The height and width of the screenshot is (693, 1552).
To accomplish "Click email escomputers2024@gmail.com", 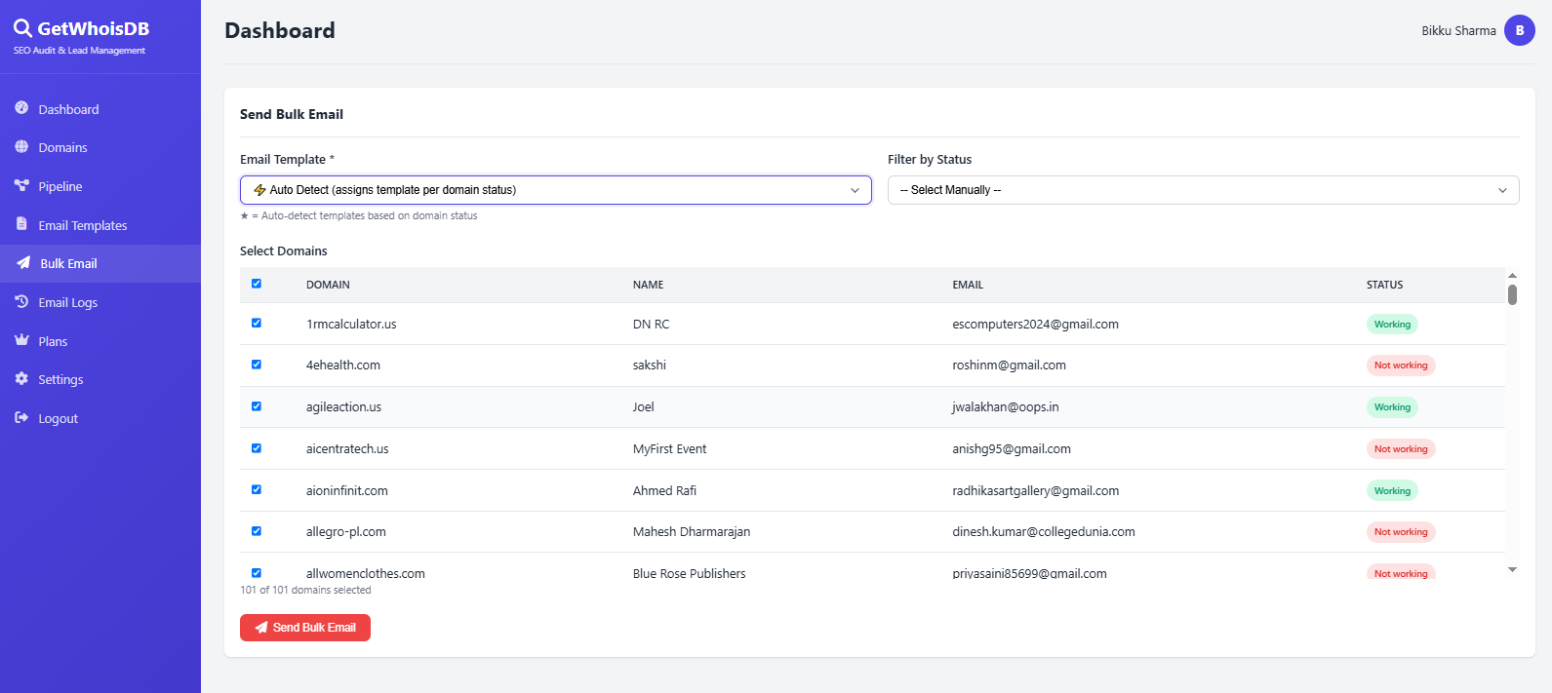I will point(1035,324).
